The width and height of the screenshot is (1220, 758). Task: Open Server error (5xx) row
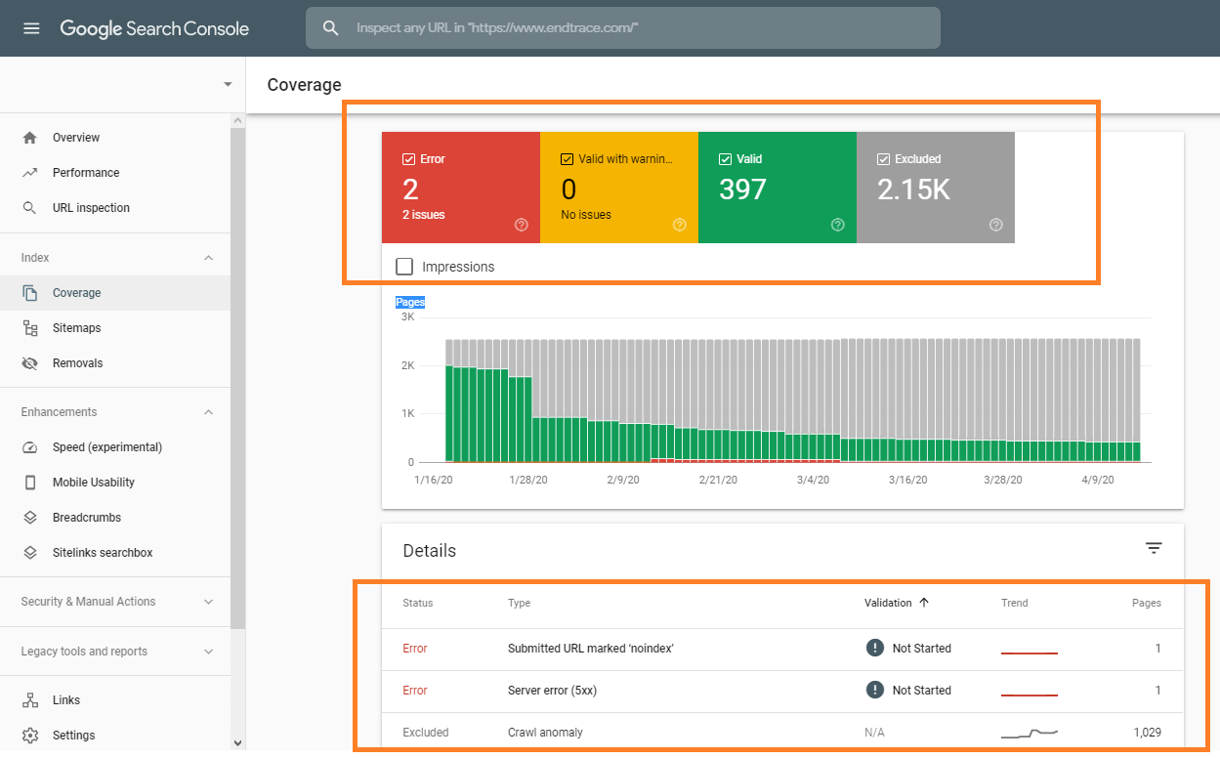782,691
